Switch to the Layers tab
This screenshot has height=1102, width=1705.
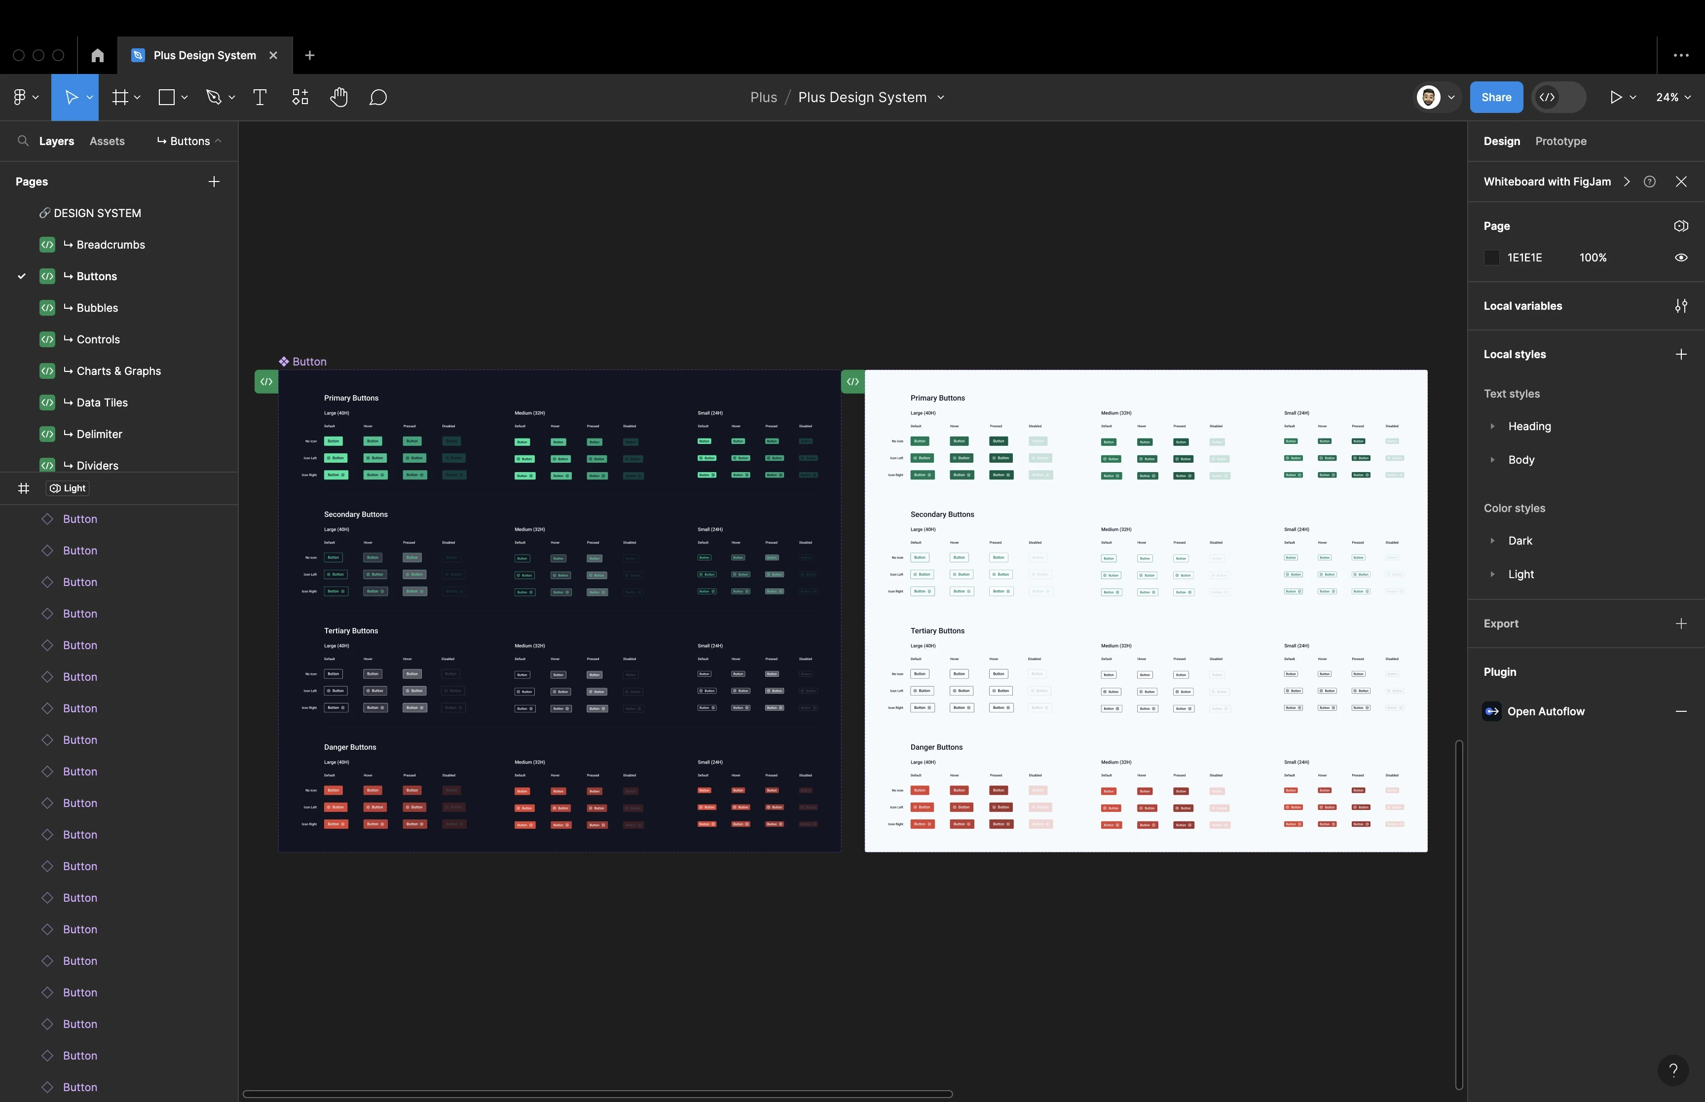pyautogui.click(x=57, y=141)
